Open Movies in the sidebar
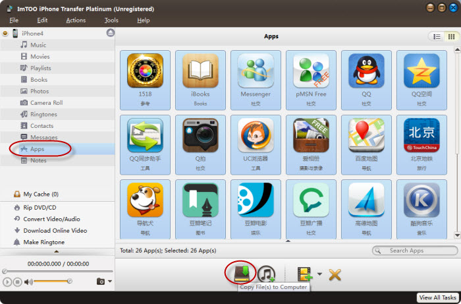 [x=57, y=57]
